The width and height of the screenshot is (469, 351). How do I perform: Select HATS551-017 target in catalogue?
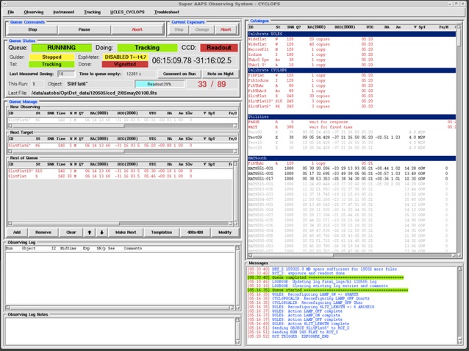point(351,179)
